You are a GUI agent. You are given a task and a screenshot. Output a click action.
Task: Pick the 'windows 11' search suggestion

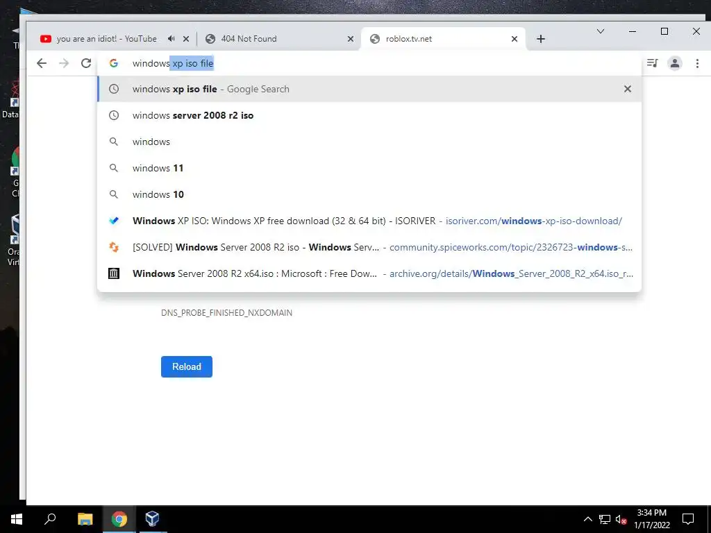point(369,168)
